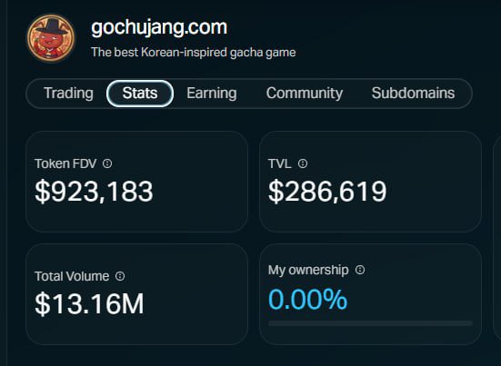Click the tagline "The best Korean-inspired gacha game"
501x366 pixels.
tap(194, 53)
